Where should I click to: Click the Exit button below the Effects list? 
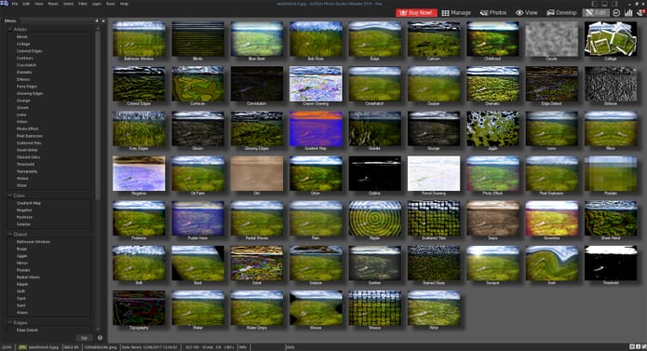pyautogui.click(x=84, y=338)
